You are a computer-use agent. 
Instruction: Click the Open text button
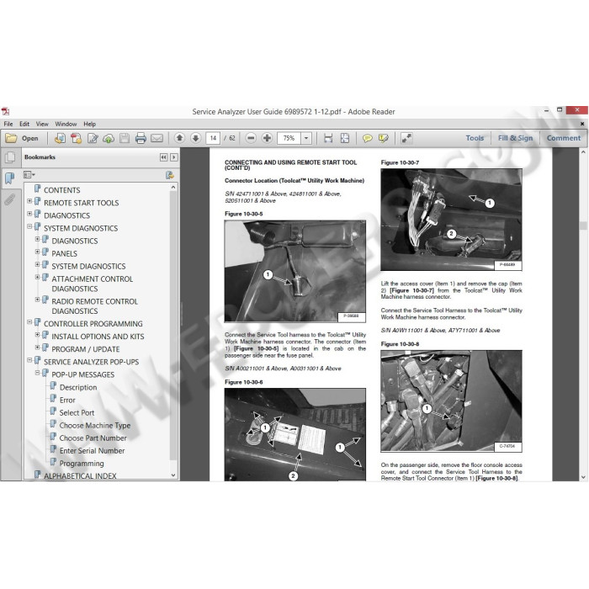pos(30,138)
